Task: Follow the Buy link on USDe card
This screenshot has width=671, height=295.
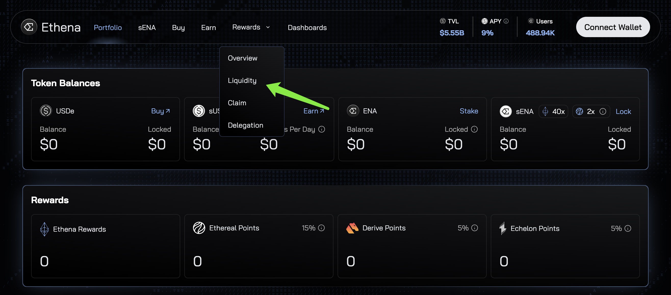Action: pos(160,111)
